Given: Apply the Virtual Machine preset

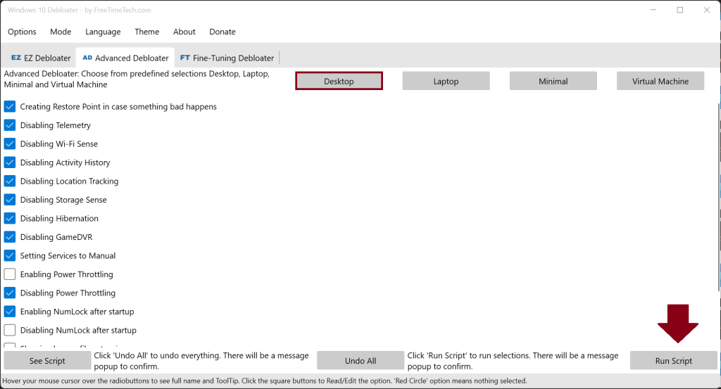Looking at the screenshot, I should click(x=660, y=81).
